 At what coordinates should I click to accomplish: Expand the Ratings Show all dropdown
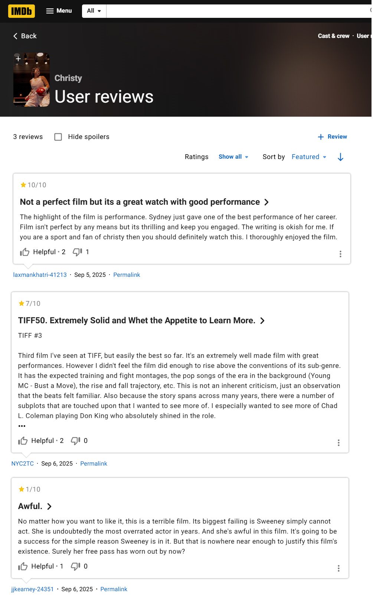[233, 157]
